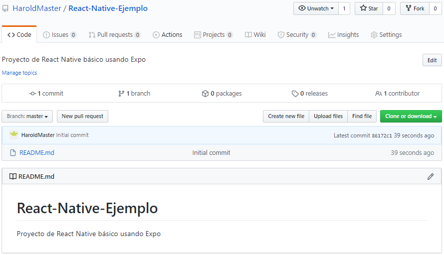The height and width of the screenshot is (255, 444).
Task: Click the New pull request button
Action: pos(82,116)
